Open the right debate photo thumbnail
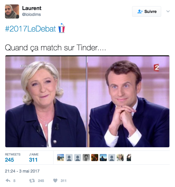 click(129, 101)
